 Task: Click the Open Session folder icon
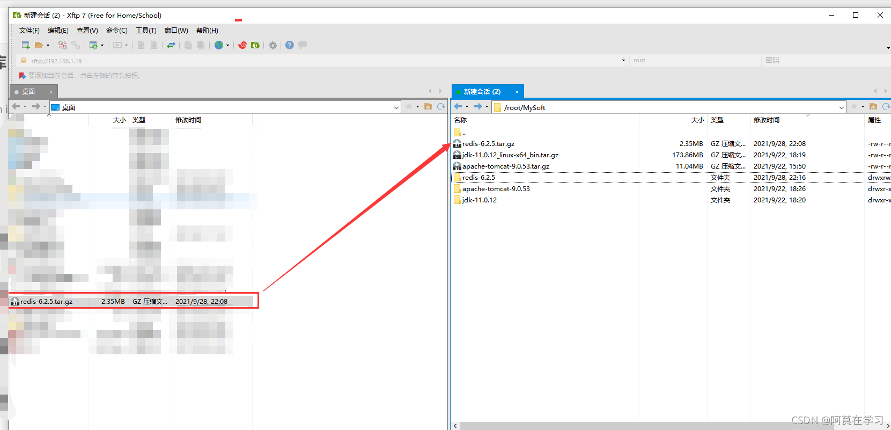coord(39,45)
